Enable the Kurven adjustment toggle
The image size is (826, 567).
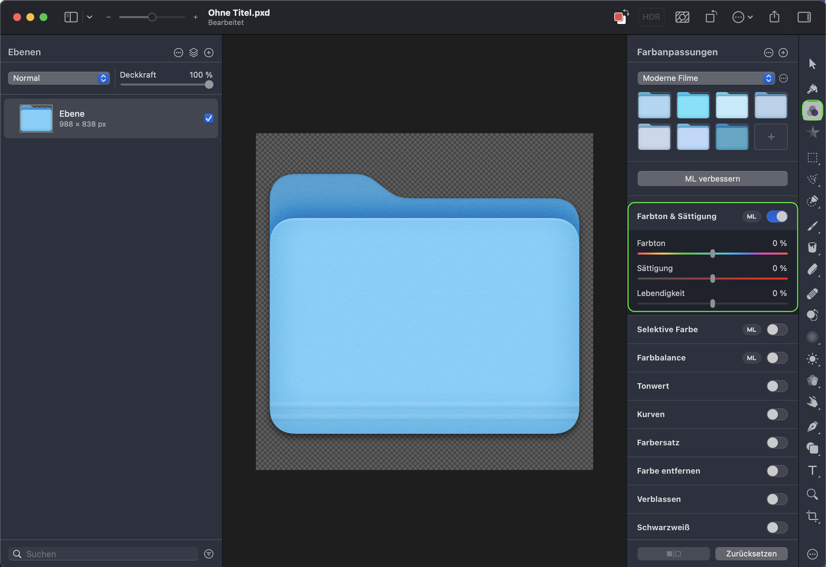(777, 414)
